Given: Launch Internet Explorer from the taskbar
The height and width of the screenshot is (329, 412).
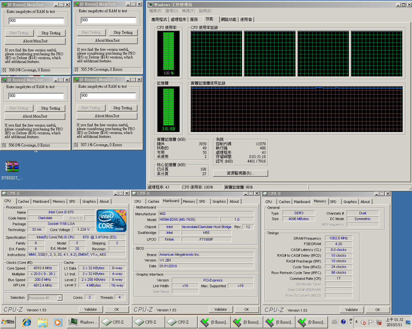Looking at the screenshot, I should pos(27,322).
